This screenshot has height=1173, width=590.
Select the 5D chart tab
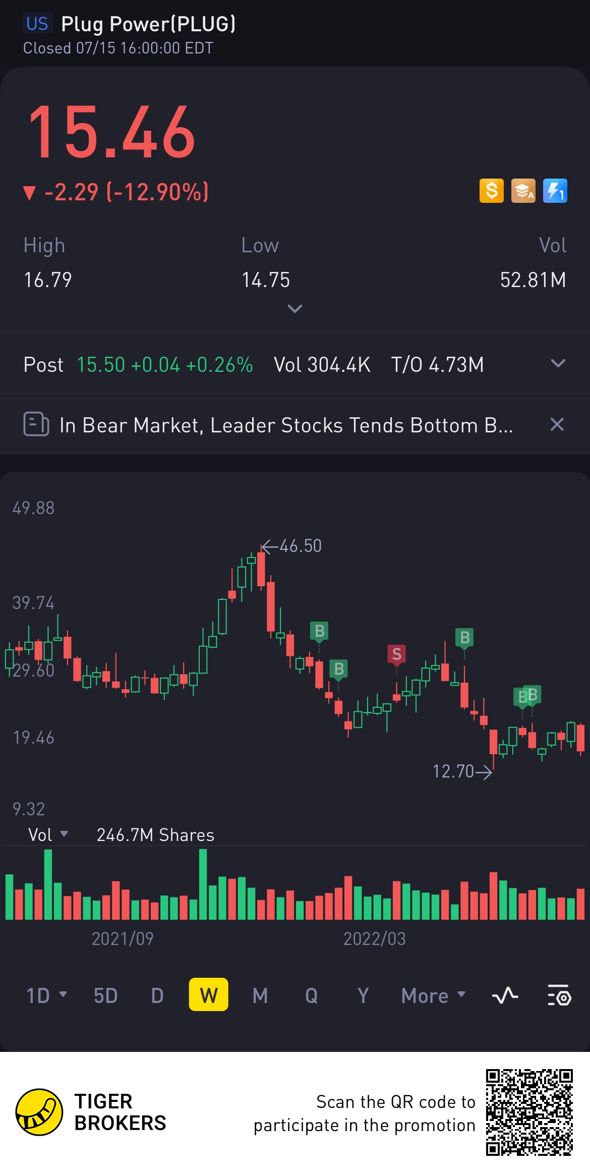(105, 996)
